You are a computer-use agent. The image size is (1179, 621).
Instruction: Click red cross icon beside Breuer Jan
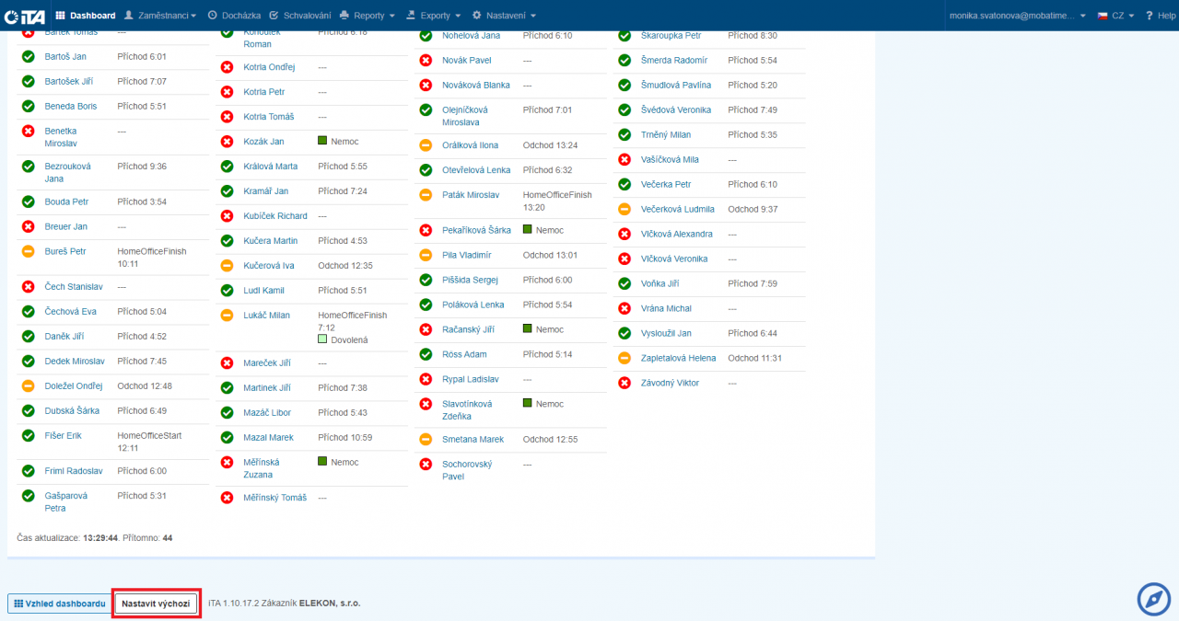coord(29,226)
